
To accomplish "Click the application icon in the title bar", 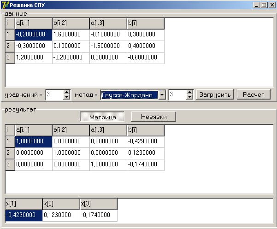I will pyautogui.click(x=5, y=5).
